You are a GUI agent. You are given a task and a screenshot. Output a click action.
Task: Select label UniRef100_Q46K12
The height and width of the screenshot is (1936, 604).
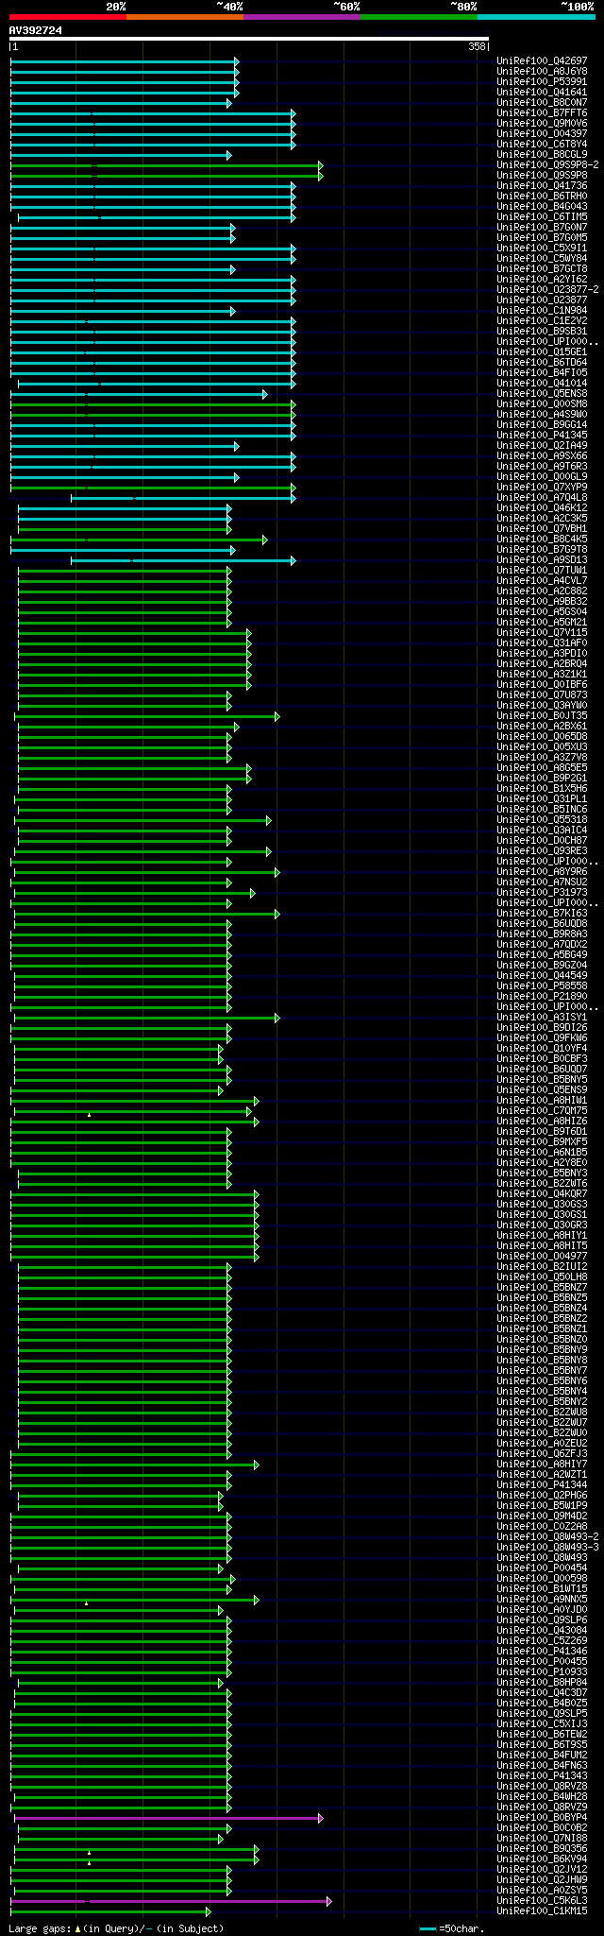(x=542, y=508)
